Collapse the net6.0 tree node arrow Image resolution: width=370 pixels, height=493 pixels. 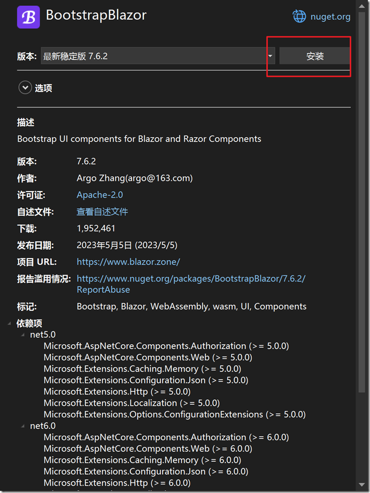click(x=23, y=426)
